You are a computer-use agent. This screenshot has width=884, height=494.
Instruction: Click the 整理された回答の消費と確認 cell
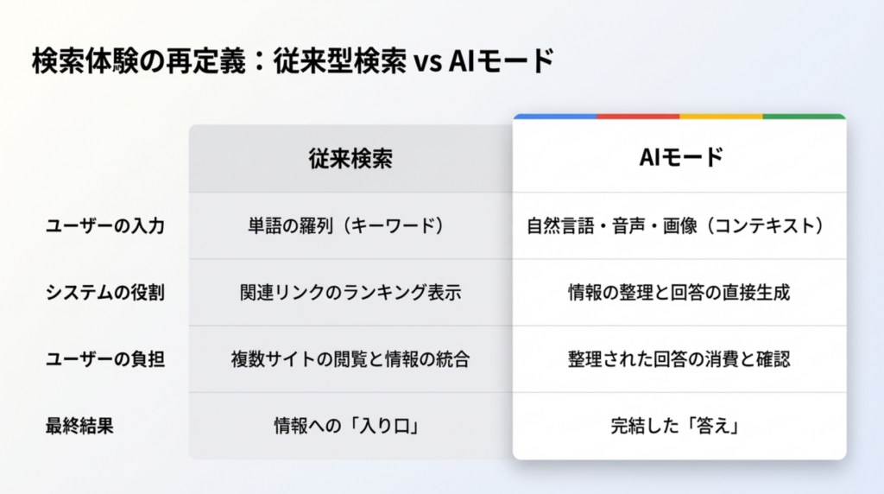[x=679, y=359]
